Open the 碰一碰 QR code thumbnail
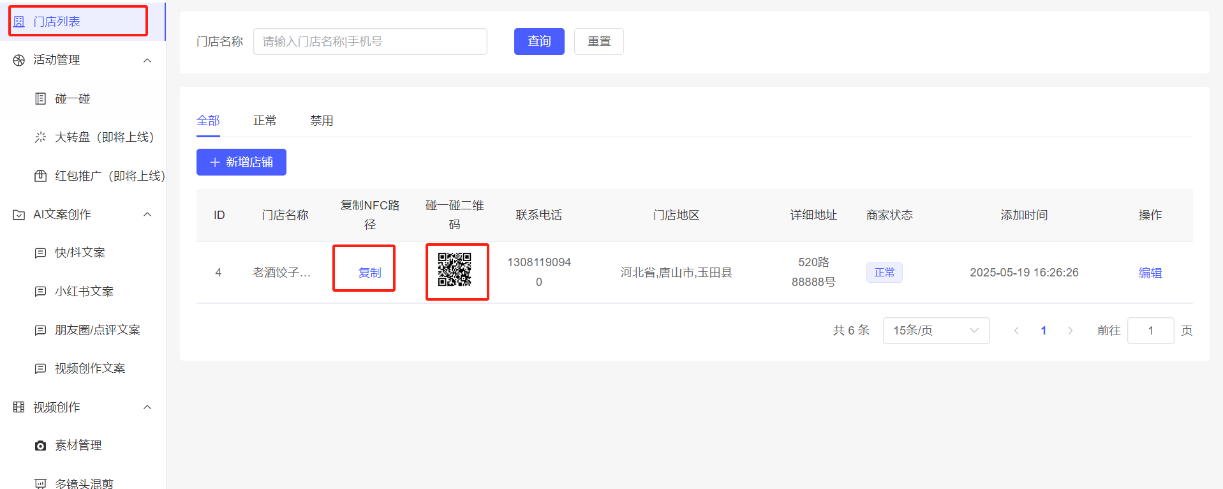This screenshot has width=1223, height=489. [455, 269]
